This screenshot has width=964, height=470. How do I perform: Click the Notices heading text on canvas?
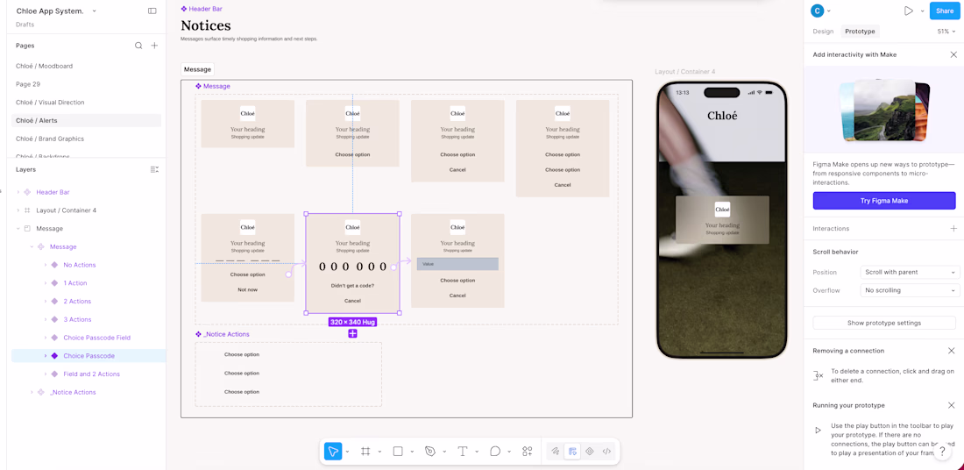click(206, 25)
